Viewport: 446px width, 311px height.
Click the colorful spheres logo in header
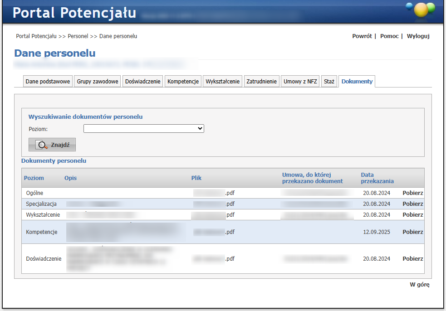(420, 9)
